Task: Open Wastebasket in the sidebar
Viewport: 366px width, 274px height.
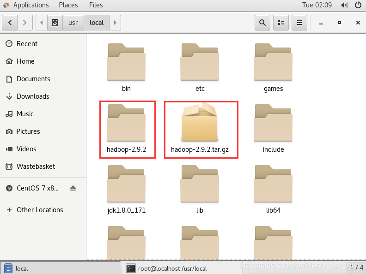Action: point(43,167)
